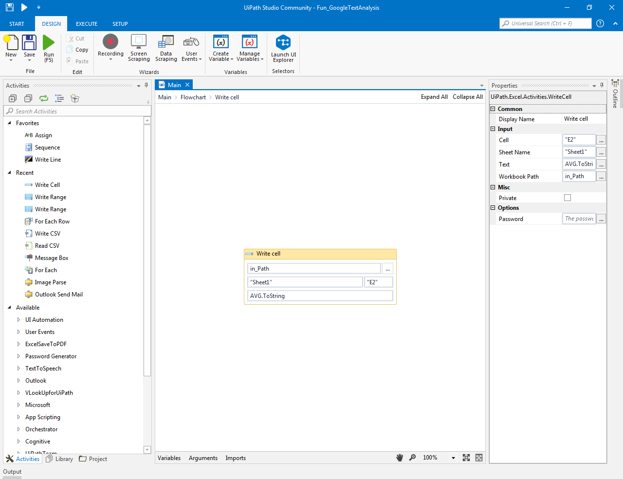This screenshot has height=479, width=623.
Task: Open editor for Cell property
Action: [x=602, y=140]
